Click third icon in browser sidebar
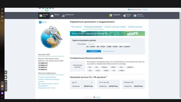181x102 pixels. pyautogui.click(x=2, y=17)
